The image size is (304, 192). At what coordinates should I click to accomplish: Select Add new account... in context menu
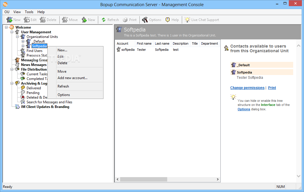pos(75,78)
